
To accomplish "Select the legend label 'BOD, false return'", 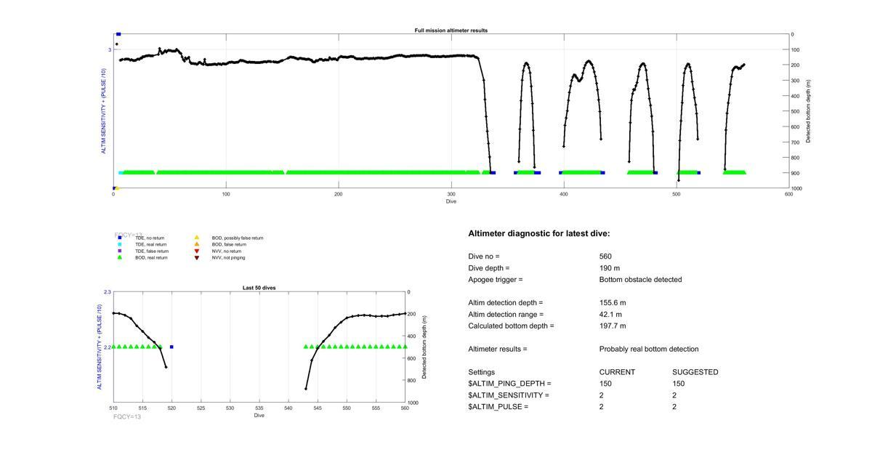I will pos(229,244).
